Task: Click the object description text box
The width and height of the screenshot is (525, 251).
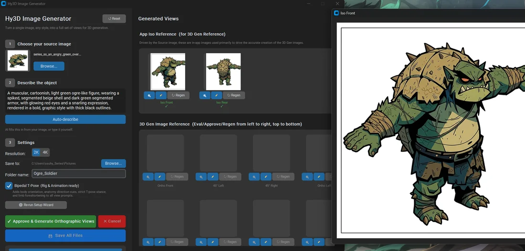Action: 65,100
